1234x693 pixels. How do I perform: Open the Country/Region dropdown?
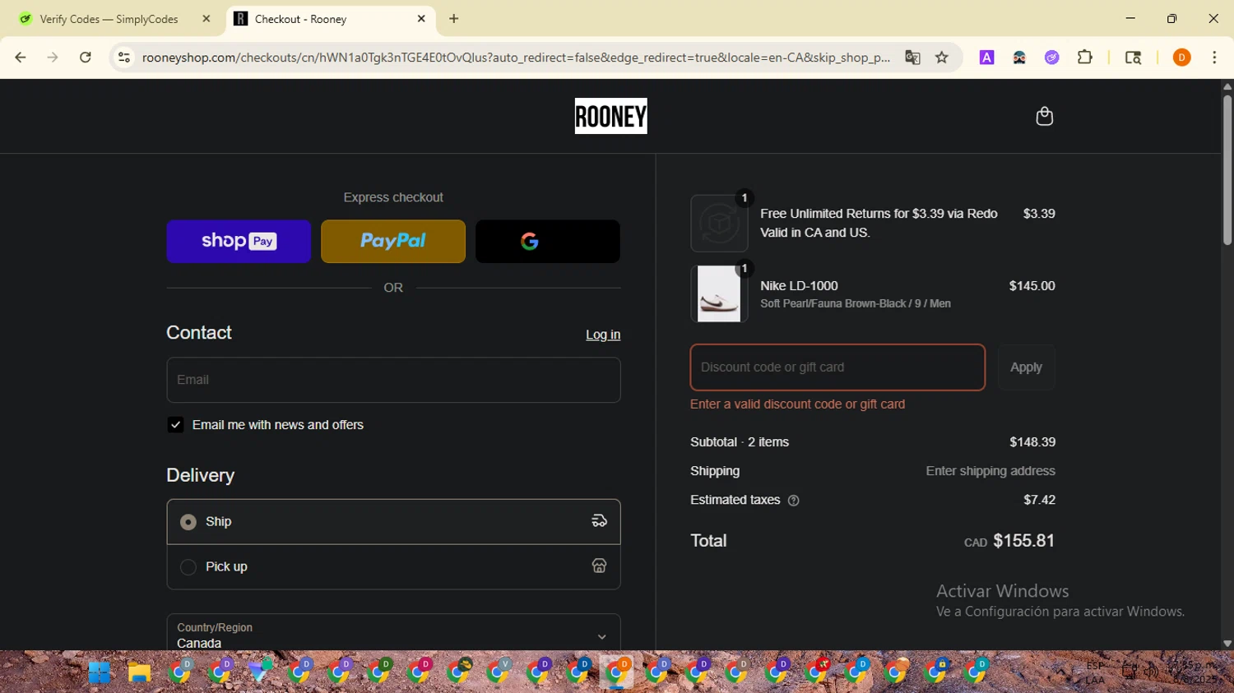pos(393,635)
